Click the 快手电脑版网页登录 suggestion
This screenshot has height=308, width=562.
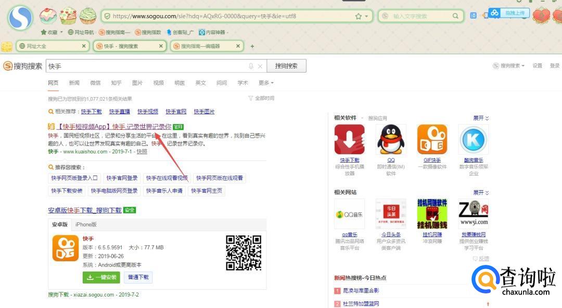click(x=114, y=191)
